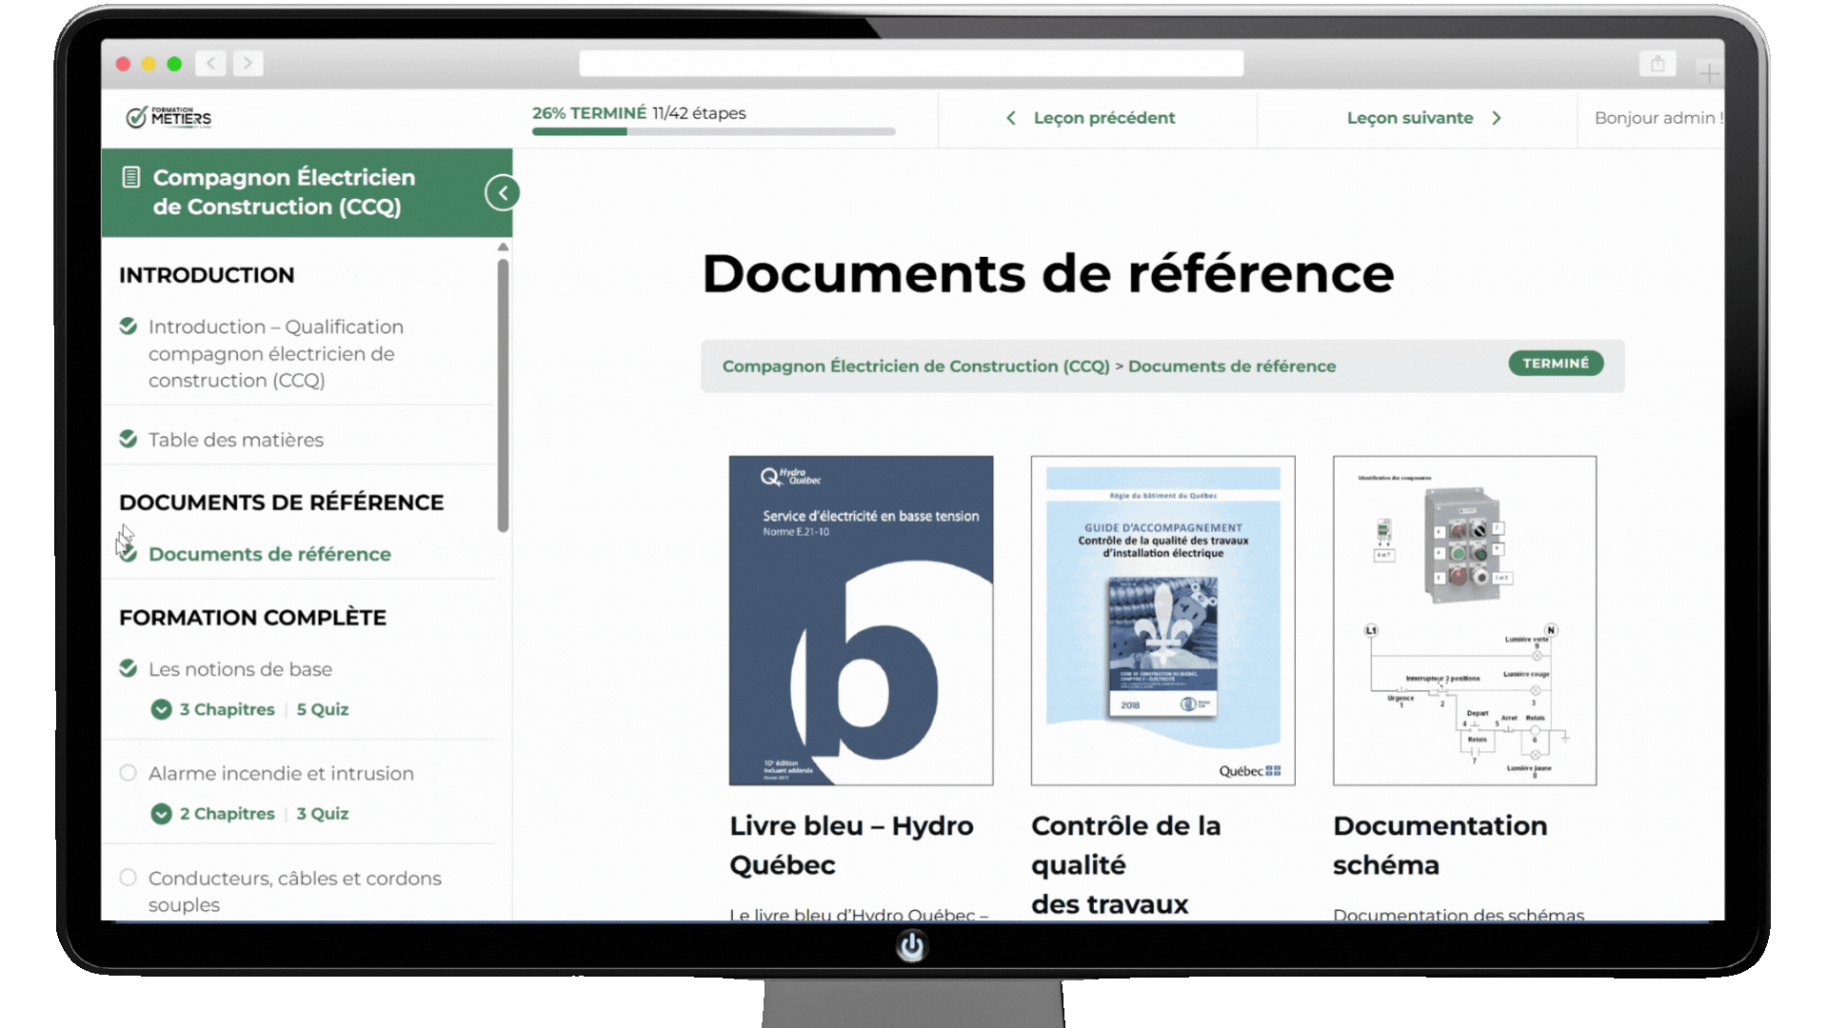Click green checkmark beside Table des matières
This screenshot has width=1828, height=1028.
(x=129, y=439)
